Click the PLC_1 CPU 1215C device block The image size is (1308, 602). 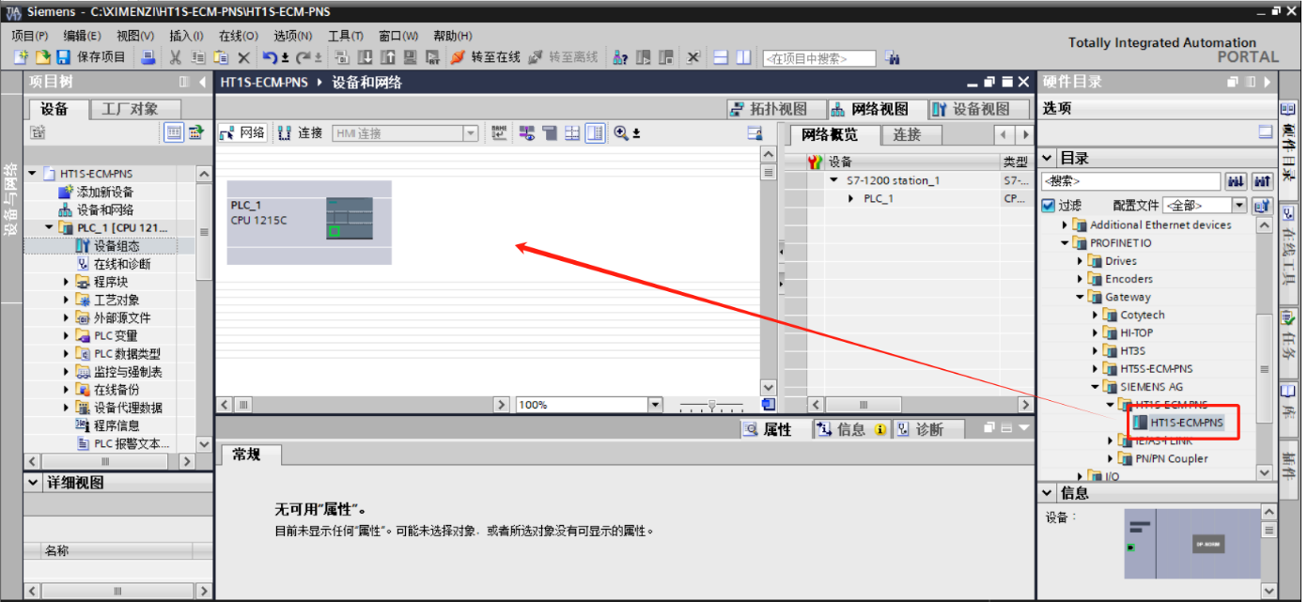pyautogui.click(x=309, y=223)
